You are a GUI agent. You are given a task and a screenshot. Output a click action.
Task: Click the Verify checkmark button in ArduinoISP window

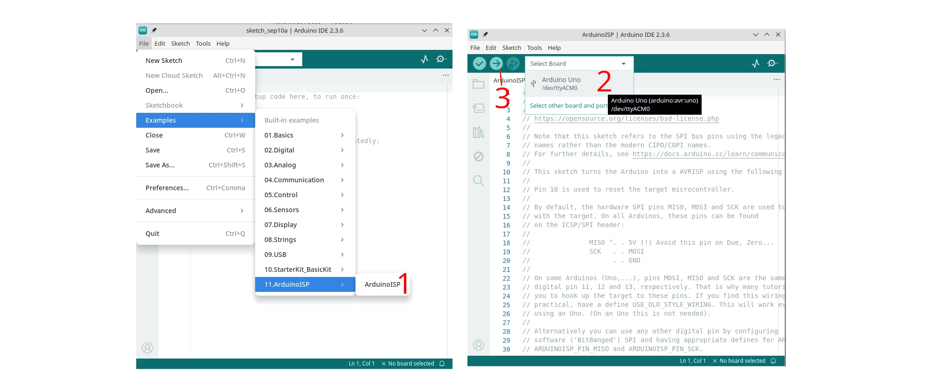tap(479, 63)
